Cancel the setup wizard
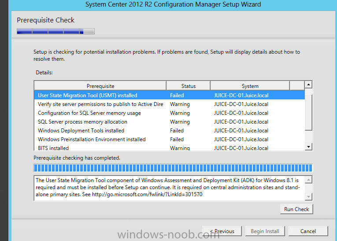337x241 pixels. point(308,231)
